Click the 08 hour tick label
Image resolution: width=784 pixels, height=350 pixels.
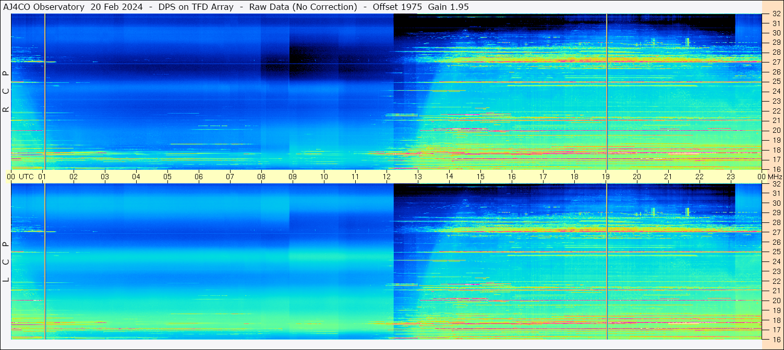261,177
